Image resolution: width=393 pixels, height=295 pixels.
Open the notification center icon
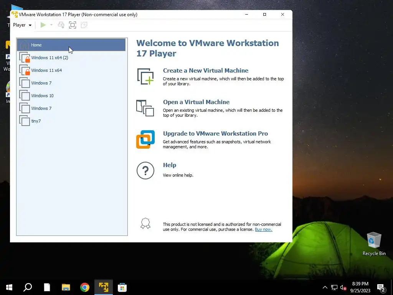tap(381, 287)
